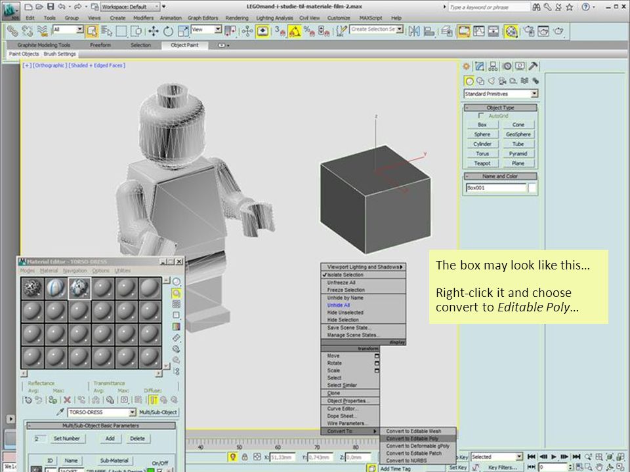This screenshot has height=472, width=630.
Task: Select the Shapes category button
Action: pos(480,81)
